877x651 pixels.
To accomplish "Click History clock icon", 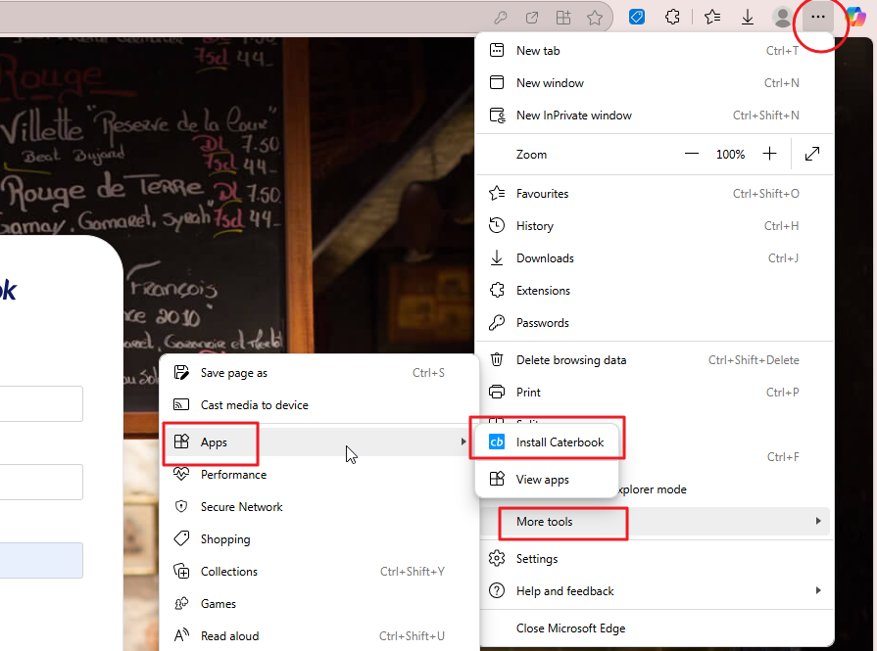I will coord(497,226).
